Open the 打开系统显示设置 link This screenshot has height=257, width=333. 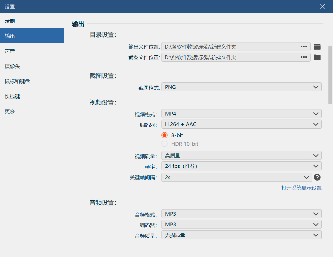[301, 188]
